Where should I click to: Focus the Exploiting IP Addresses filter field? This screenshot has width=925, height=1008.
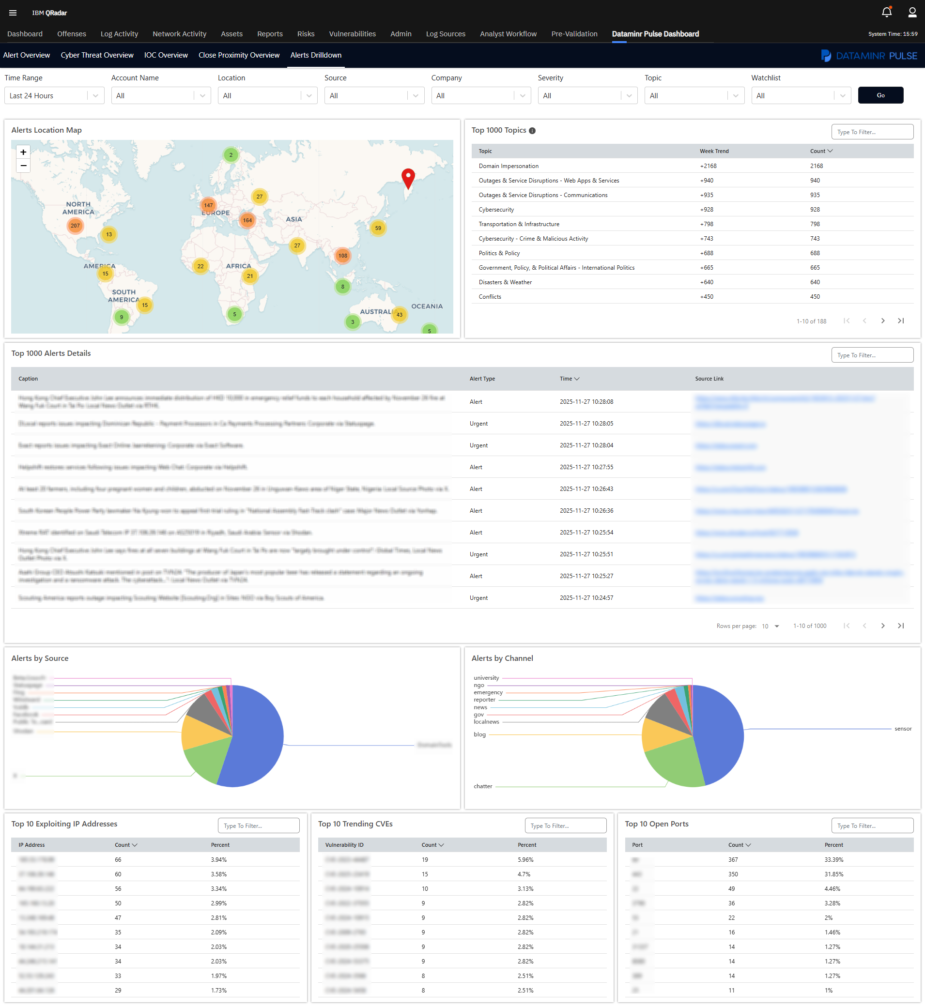(x=258, y=826)
